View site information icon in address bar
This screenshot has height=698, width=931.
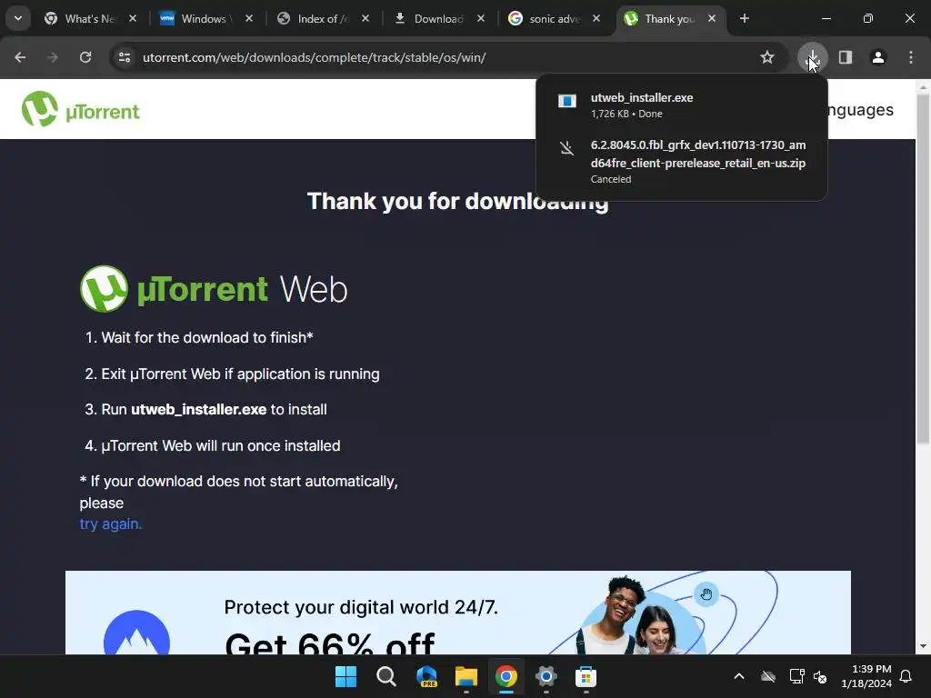125,57
